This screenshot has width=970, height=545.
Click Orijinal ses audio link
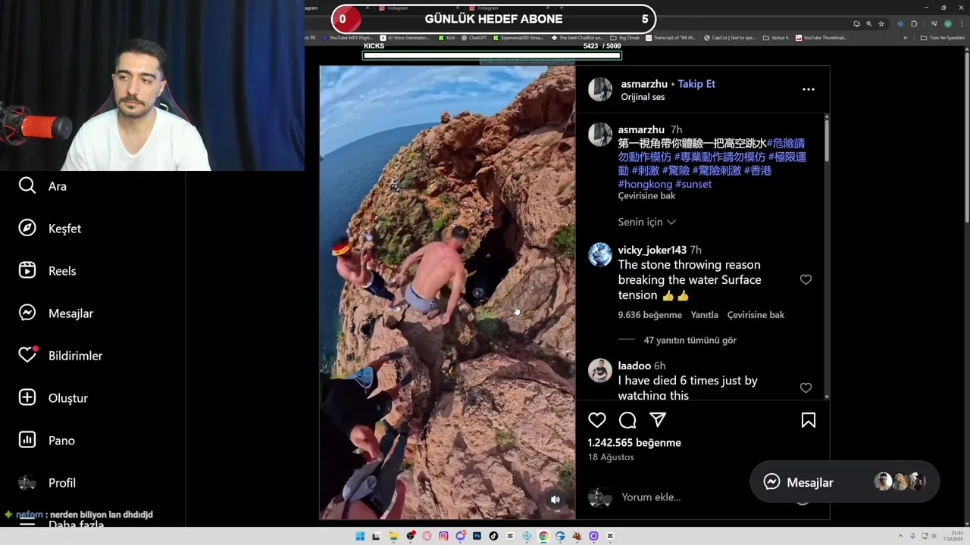click(x=643, y=97)
